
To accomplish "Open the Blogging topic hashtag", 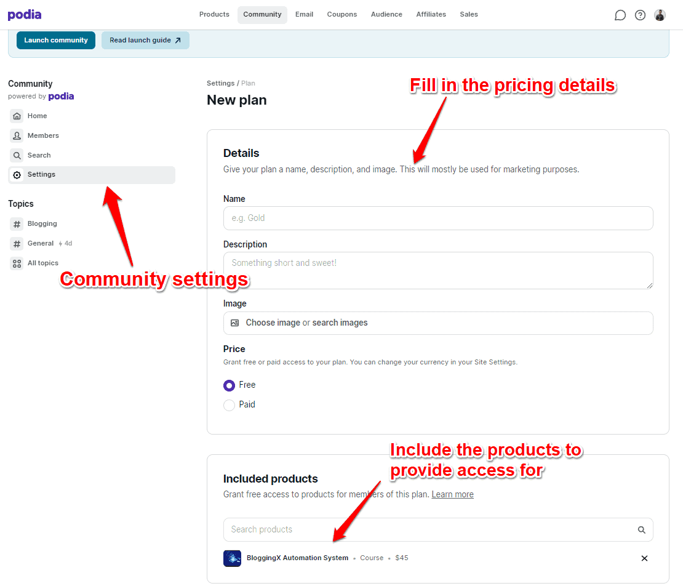I will [x=17, y=223].
